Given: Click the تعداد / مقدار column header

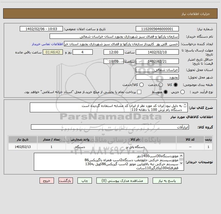Looking at the screenshot, I should click(51, 139).
